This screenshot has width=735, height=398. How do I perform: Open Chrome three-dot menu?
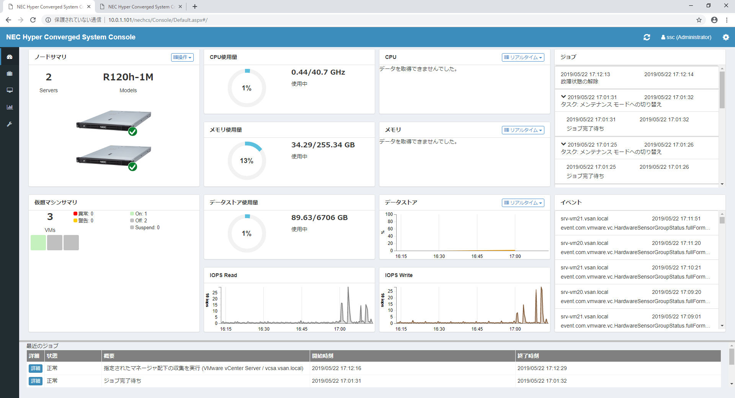pyautogui.click(x=727, y=20)
